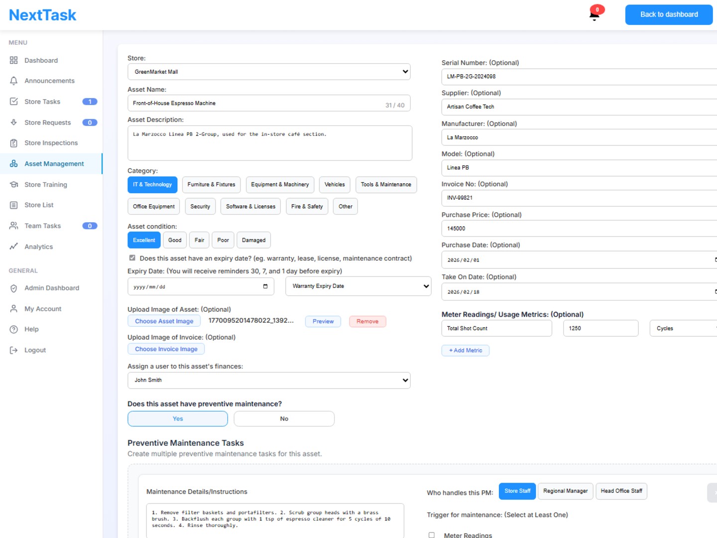This screenshot has width=717, height=538.
Task: Check the Meter Readings trigger checkbox
Action: pos(432,535)
